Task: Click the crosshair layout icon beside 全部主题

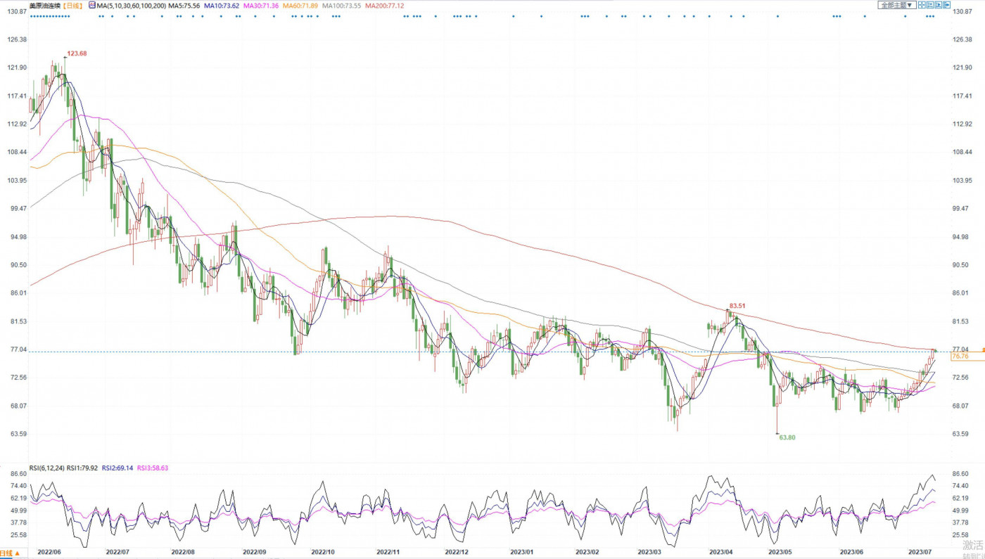Action: [x=922, y=5]
